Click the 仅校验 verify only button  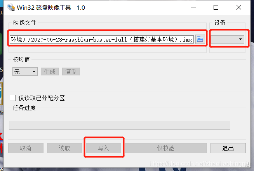click(x=165, y=148)
